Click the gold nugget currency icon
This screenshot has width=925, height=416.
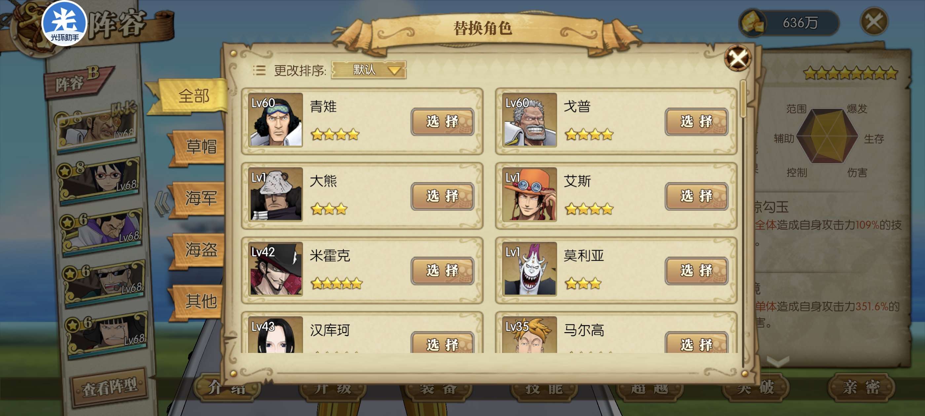(752, 23)
